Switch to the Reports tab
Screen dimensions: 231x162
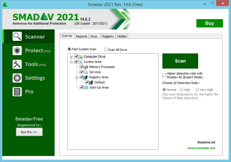(x=81, y=36)
